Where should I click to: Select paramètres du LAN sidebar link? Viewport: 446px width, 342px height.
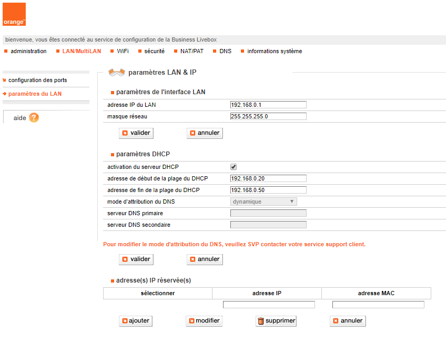tap(35, 94)
